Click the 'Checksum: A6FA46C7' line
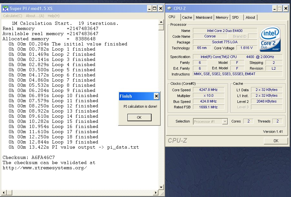 pos(29,157)
